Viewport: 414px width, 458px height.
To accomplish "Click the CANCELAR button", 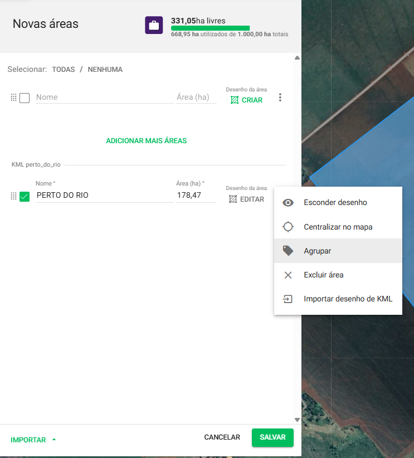I will (x=222, y=437).
